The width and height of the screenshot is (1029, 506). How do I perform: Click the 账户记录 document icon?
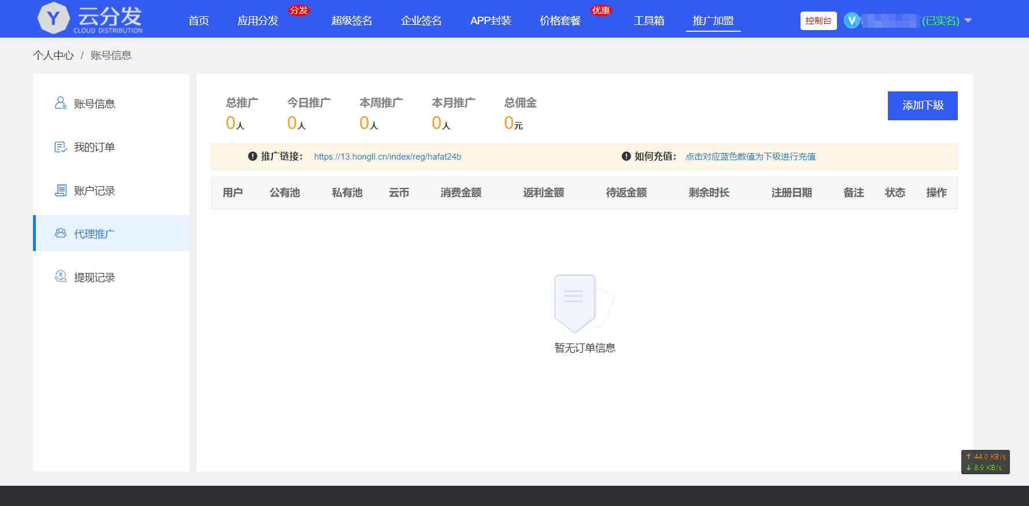[x=61, y=190]
